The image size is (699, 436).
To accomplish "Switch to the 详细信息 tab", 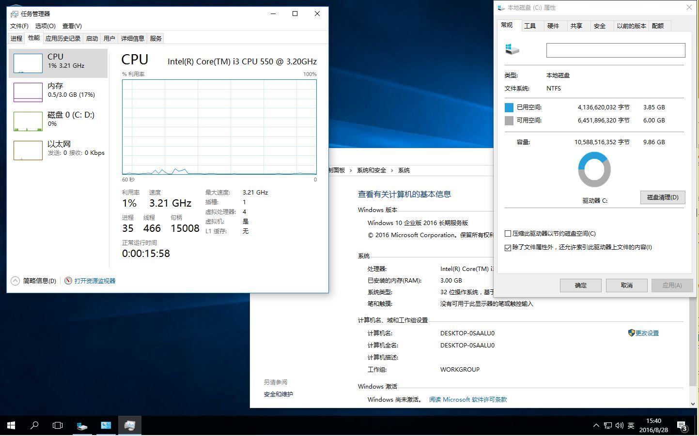I will [133, 39].
